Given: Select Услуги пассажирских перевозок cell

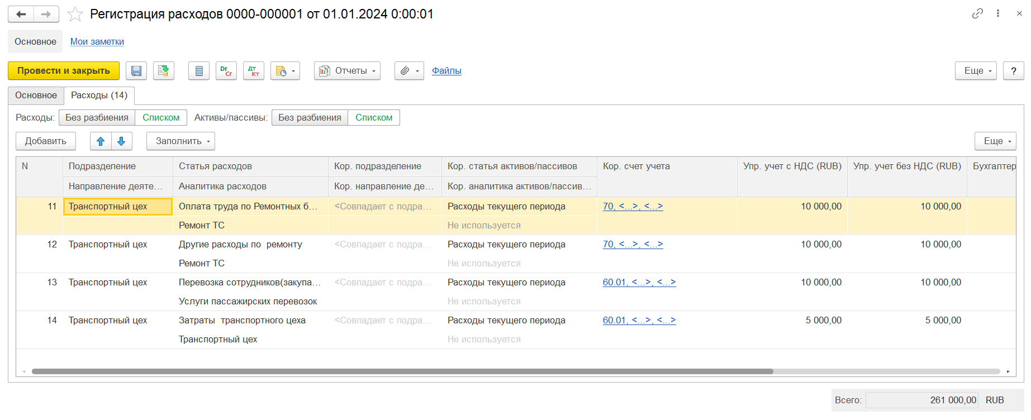Looking at the screenshot, I should tap(250, 302).
